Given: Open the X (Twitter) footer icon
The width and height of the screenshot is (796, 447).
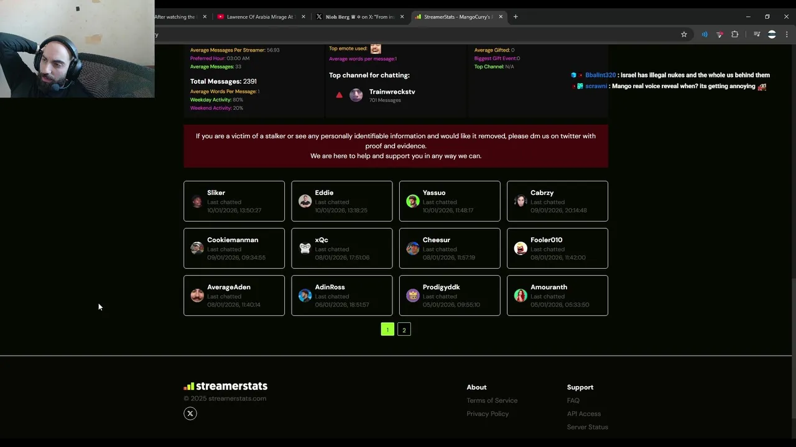Looking at the screenshot, I should pyautogui.click(x=190, y=413).
